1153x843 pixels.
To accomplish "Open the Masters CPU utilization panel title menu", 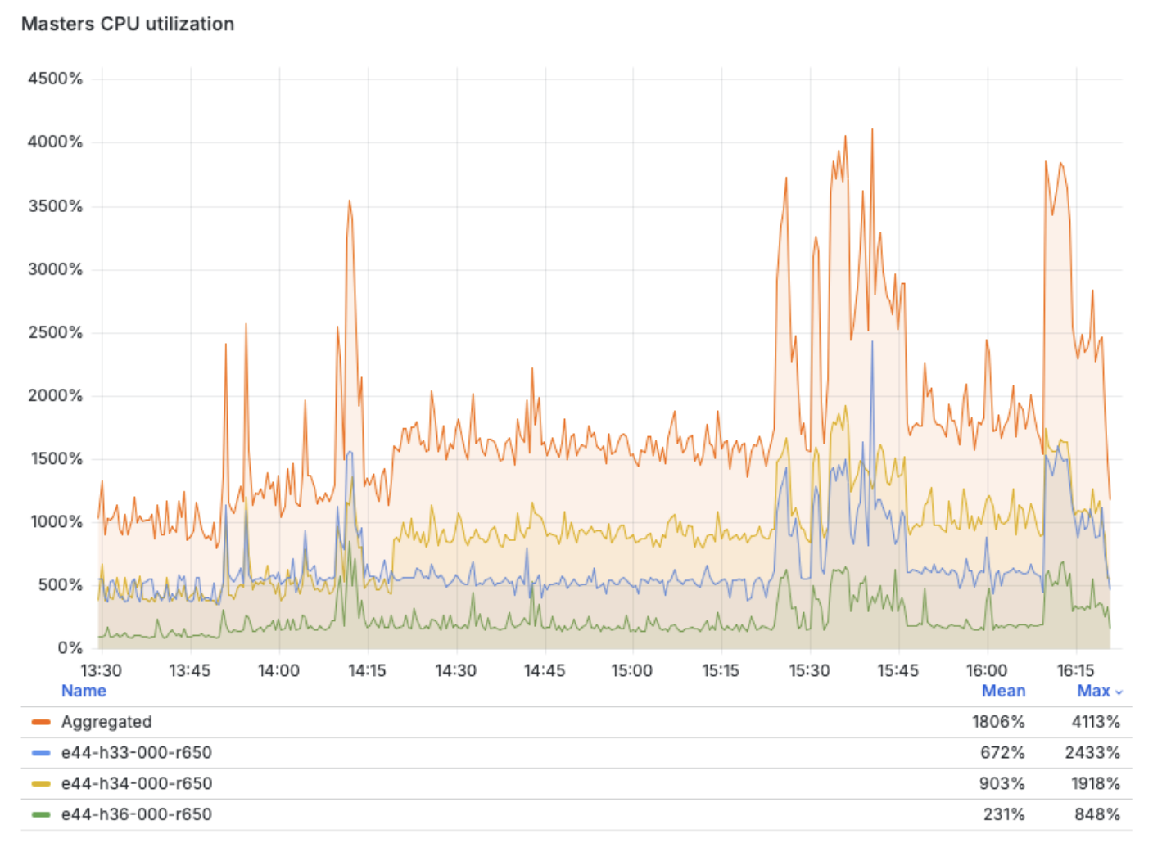I will click(x=128, y=24).
